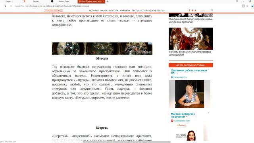Click the search magnifier icon in the site header
Viewport: 254px width, 143px height.
[x=212, y=10]
